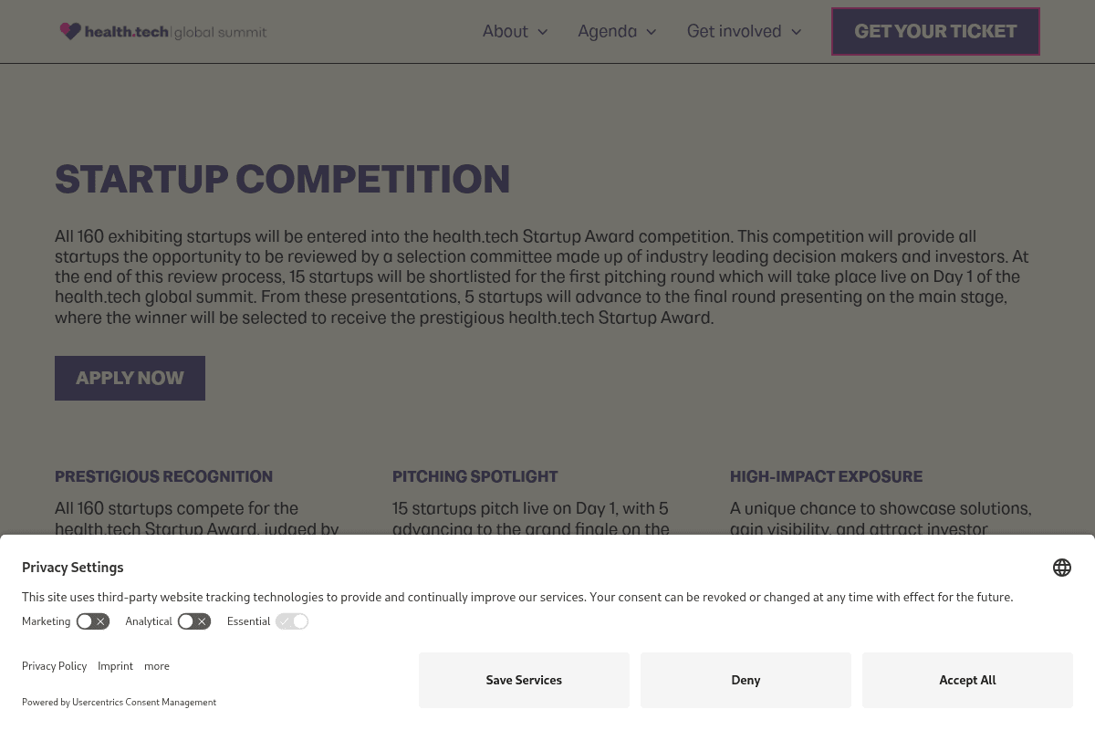Toggle the Essential services switch
The height and width of the screenshot is (730, 1095).
pos(291,621)
